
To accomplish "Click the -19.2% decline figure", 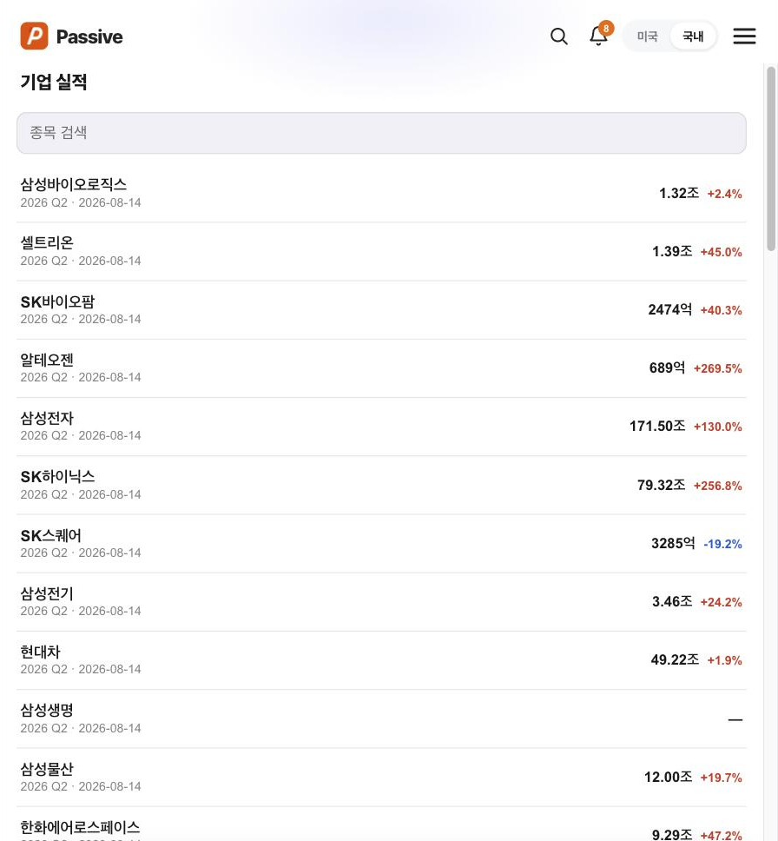I will (x=722, y=544).
